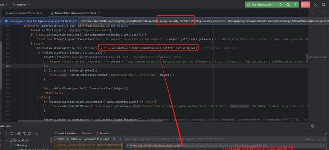Click add watch plus icon

pos(318,139)
